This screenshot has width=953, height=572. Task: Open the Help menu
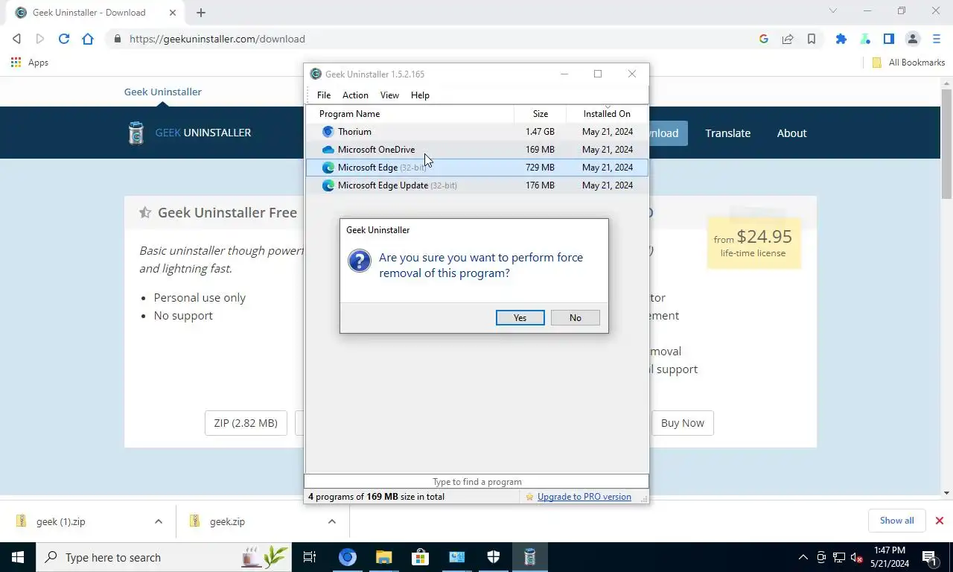[x=420, y=95]
